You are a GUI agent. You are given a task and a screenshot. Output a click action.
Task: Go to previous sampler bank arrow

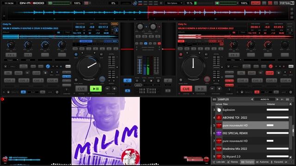[252, 99]
